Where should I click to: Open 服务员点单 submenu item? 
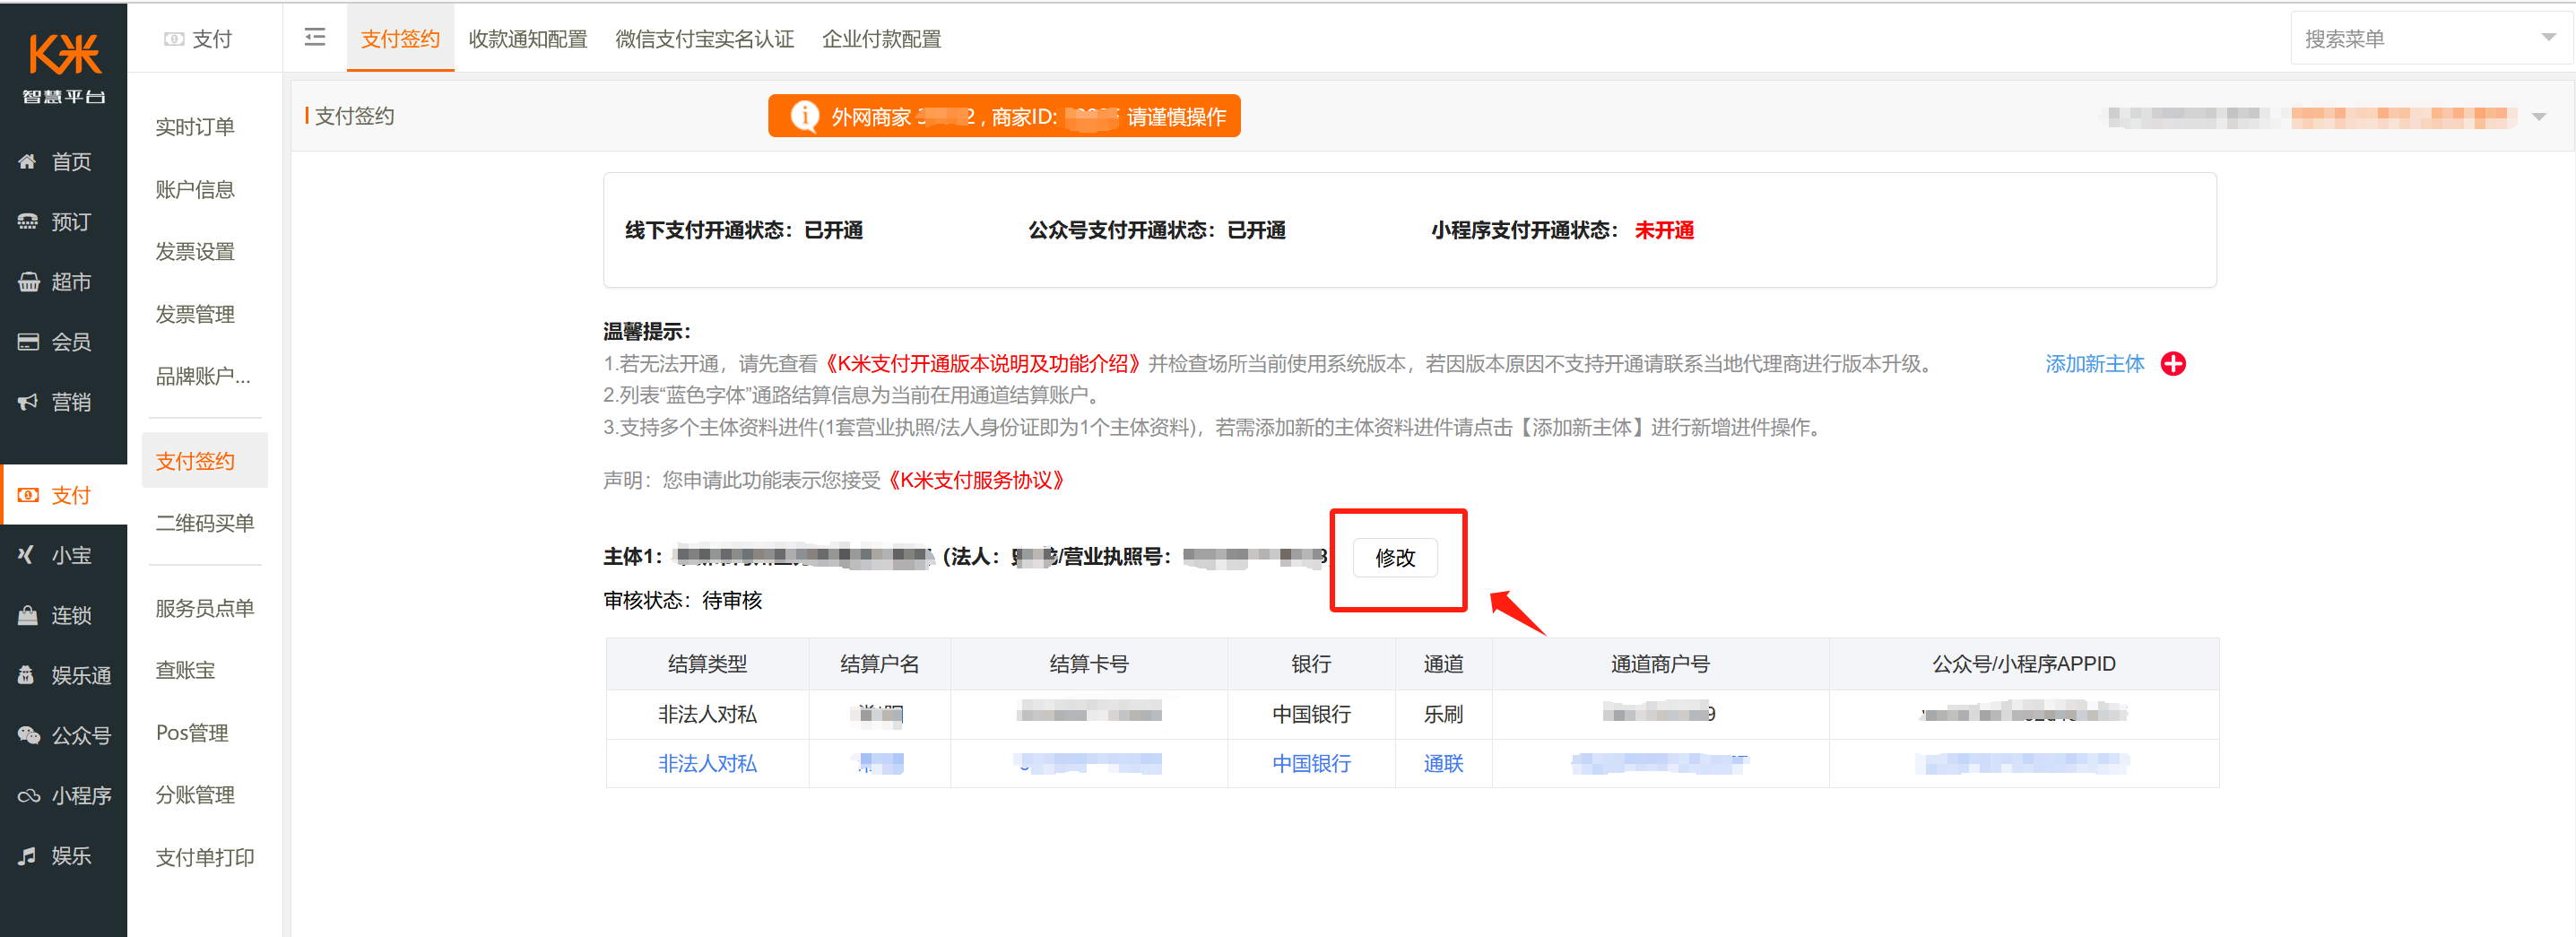205,608
